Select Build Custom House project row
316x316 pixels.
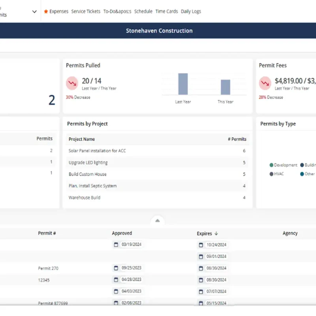click(157, 174)
